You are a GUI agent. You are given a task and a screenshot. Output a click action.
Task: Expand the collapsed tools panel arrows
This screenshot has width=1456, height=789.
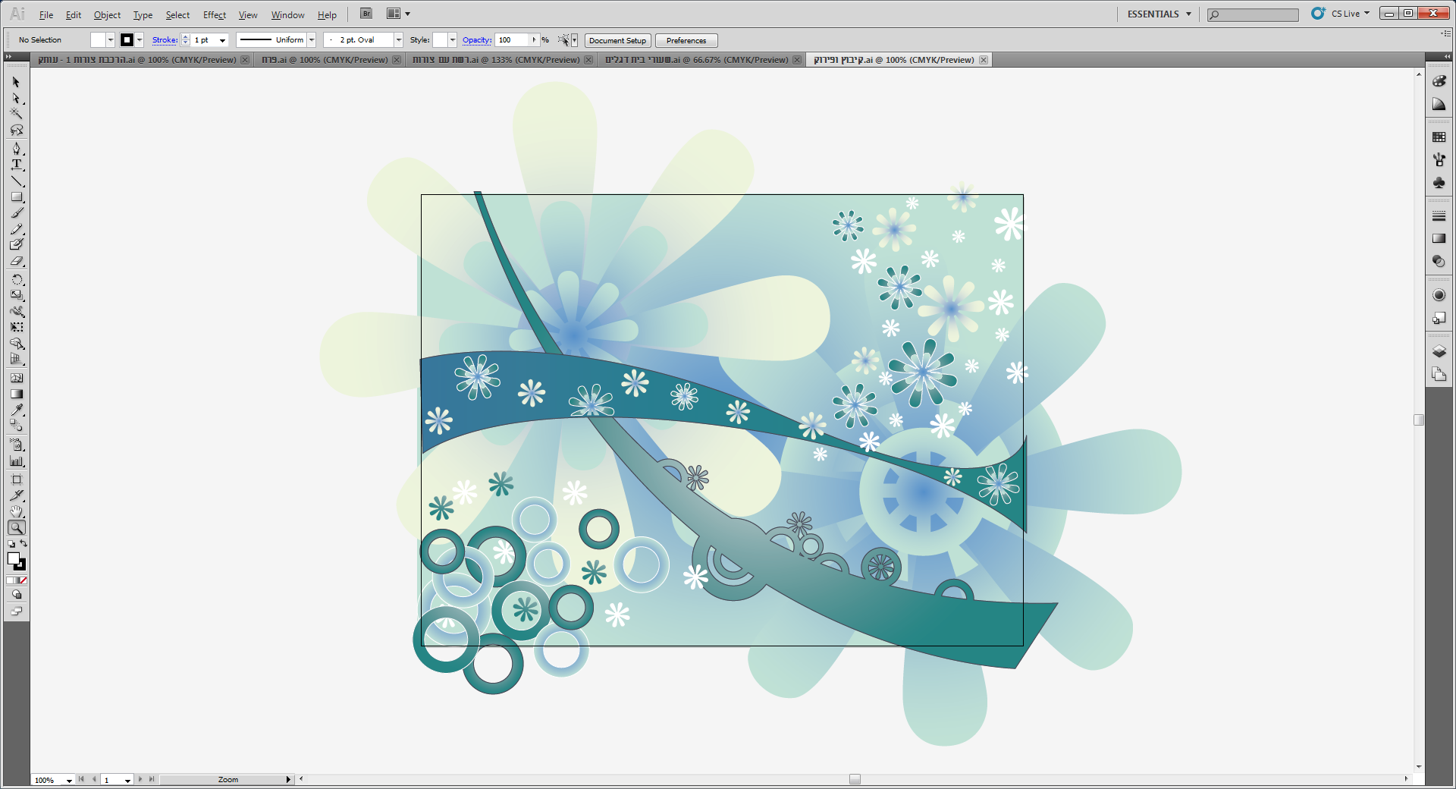8,57
